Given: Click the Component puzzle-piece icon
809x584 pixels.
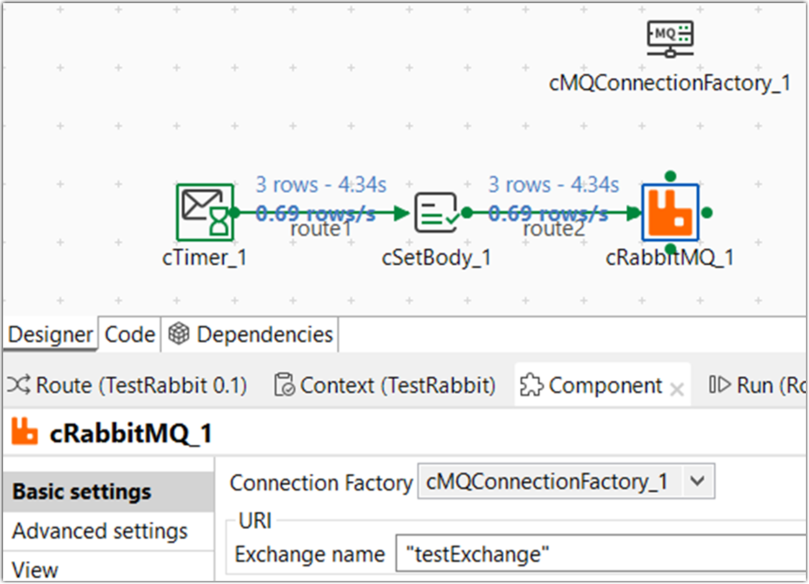Looking at the screenshot, I should pos(531,385).
